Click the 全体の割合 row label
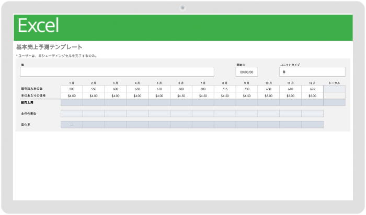This screenshot has height=215, width=366. point(29,113)
